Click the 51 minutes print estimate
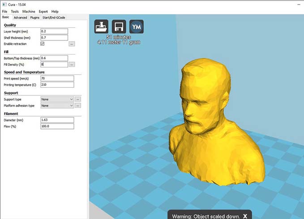 click(x=119, y=37)
